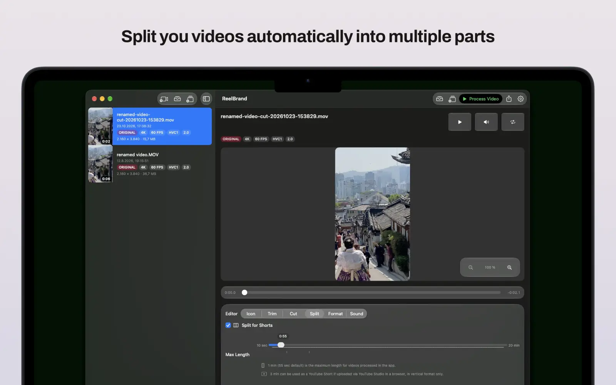The height and width of the screenshot is (385, 616).
Task: Switch to the Icon editor tab
Action: (x=251, y=314)
